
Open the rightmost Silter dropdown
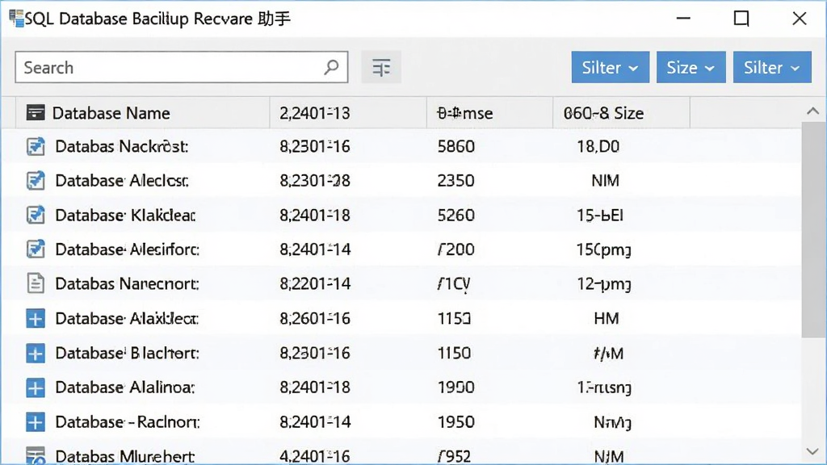coord(772,67)
